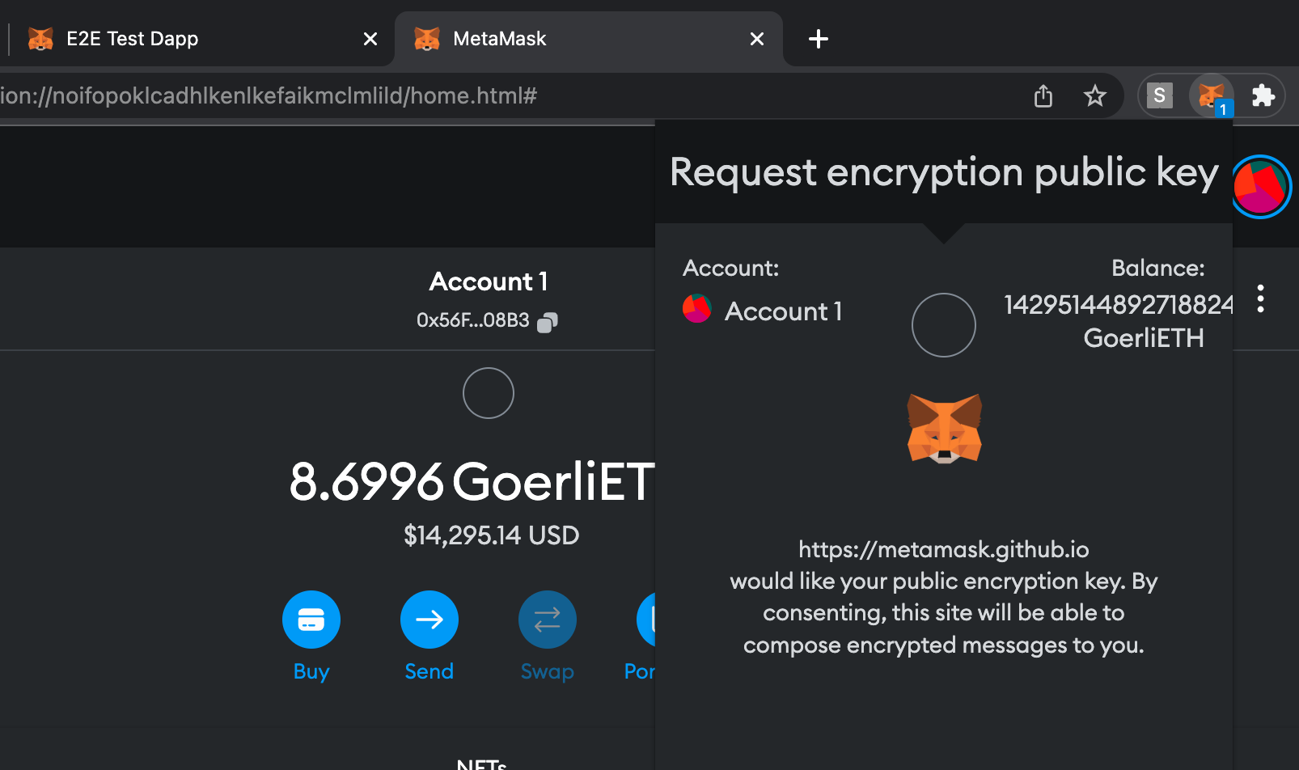The height and width of the screenshot is (770, 1299).
Task: Bookmark the page via star icon
Action: 1095,95
